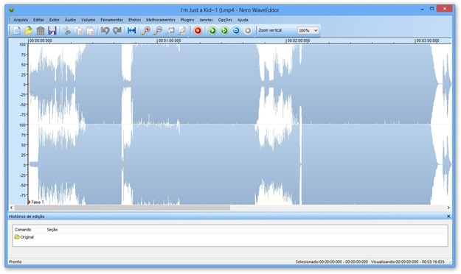Click the 00:01:00:000 timeline marker
The width and height of the screenshot is (461, 274).
[170, 41]
